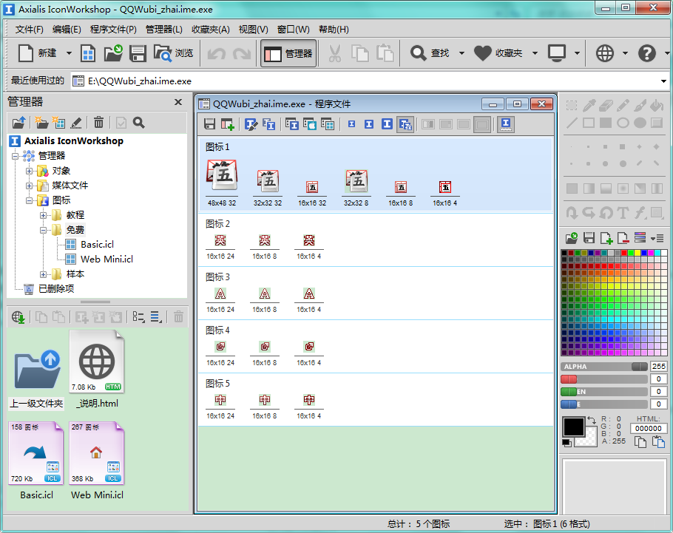The height and width of the screenshot is (533, 673).
Task: Open Favorites heart icon
Action: tap(482, 53)
